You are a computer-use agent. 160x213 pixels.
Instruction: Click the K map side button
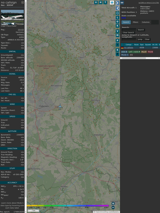coord(117,26)
